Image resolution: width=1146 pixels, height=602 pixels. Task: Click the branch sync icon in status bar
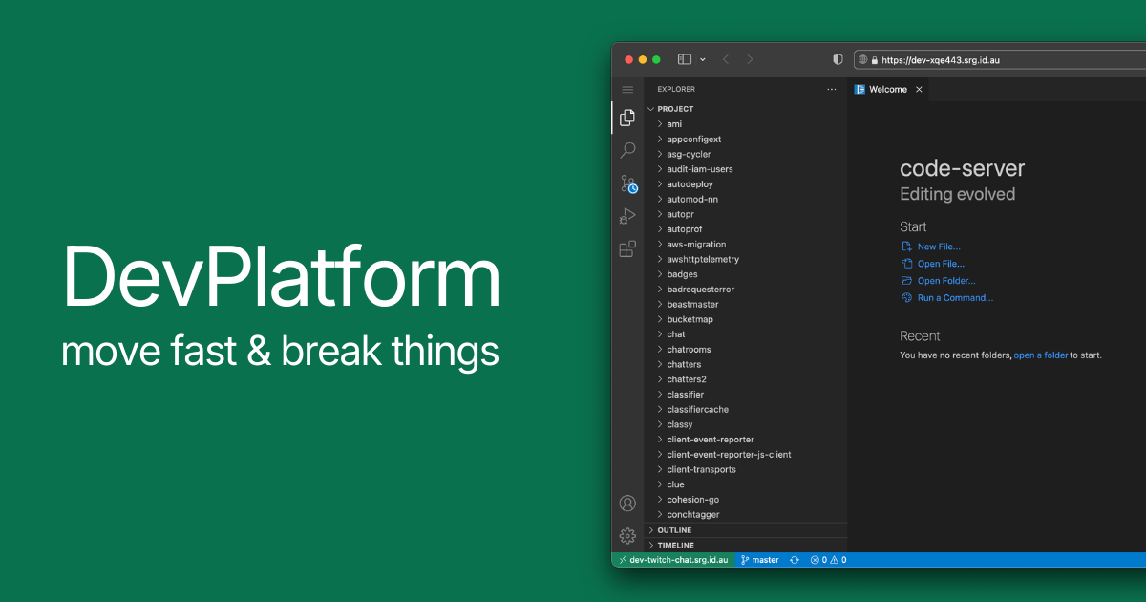pos(795,559)
